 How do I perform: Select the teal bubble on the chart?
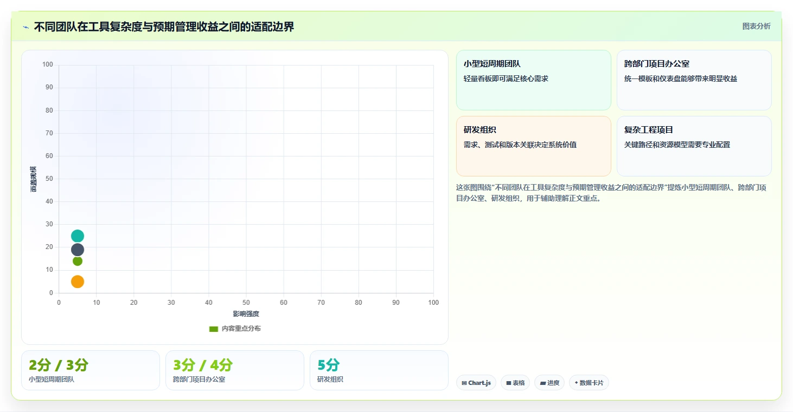[78, 236]
